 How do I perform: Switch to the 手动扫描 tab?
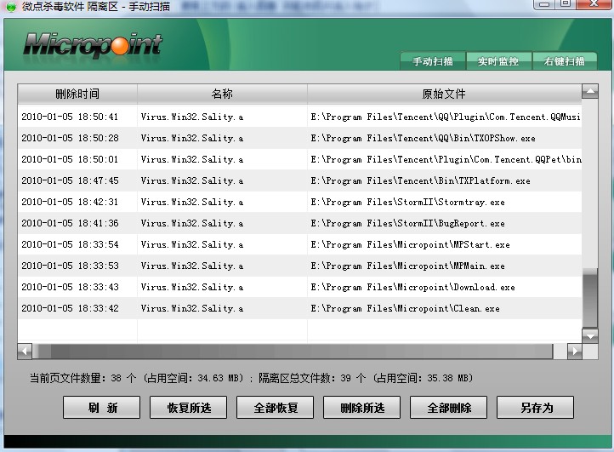(433, 61)
